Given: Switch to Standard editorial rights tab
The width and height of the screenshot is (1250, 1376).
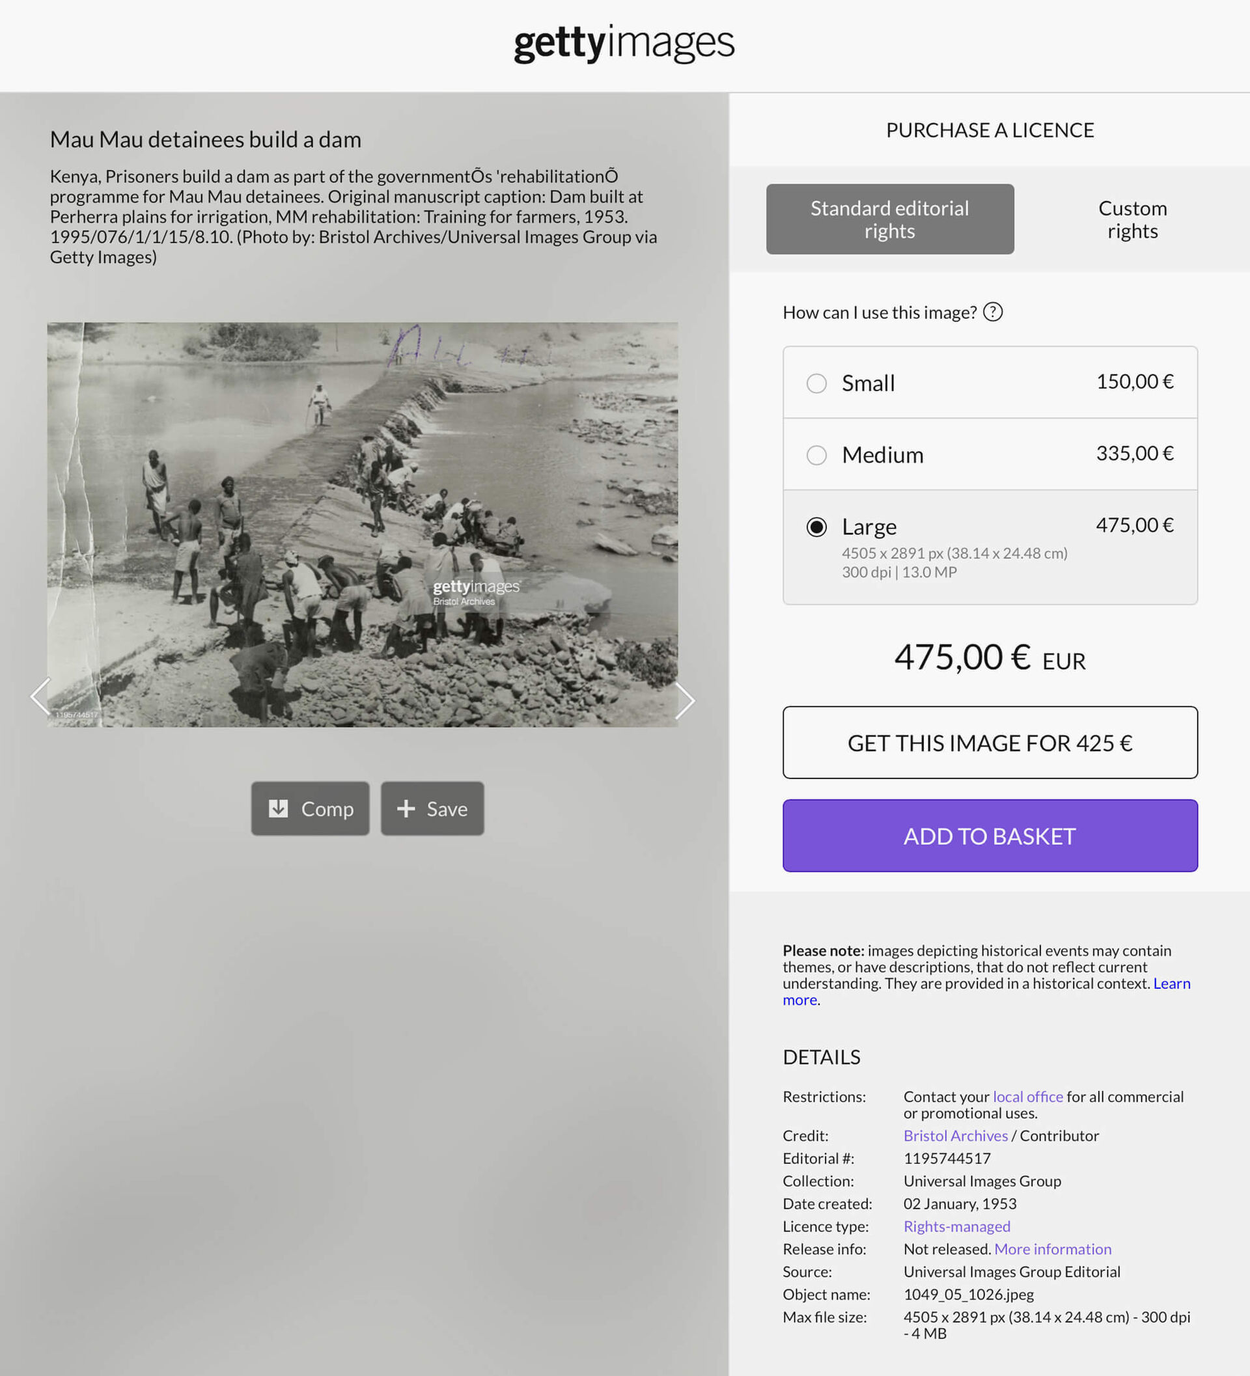Looking at the screenshot, I should pos(889,219).
